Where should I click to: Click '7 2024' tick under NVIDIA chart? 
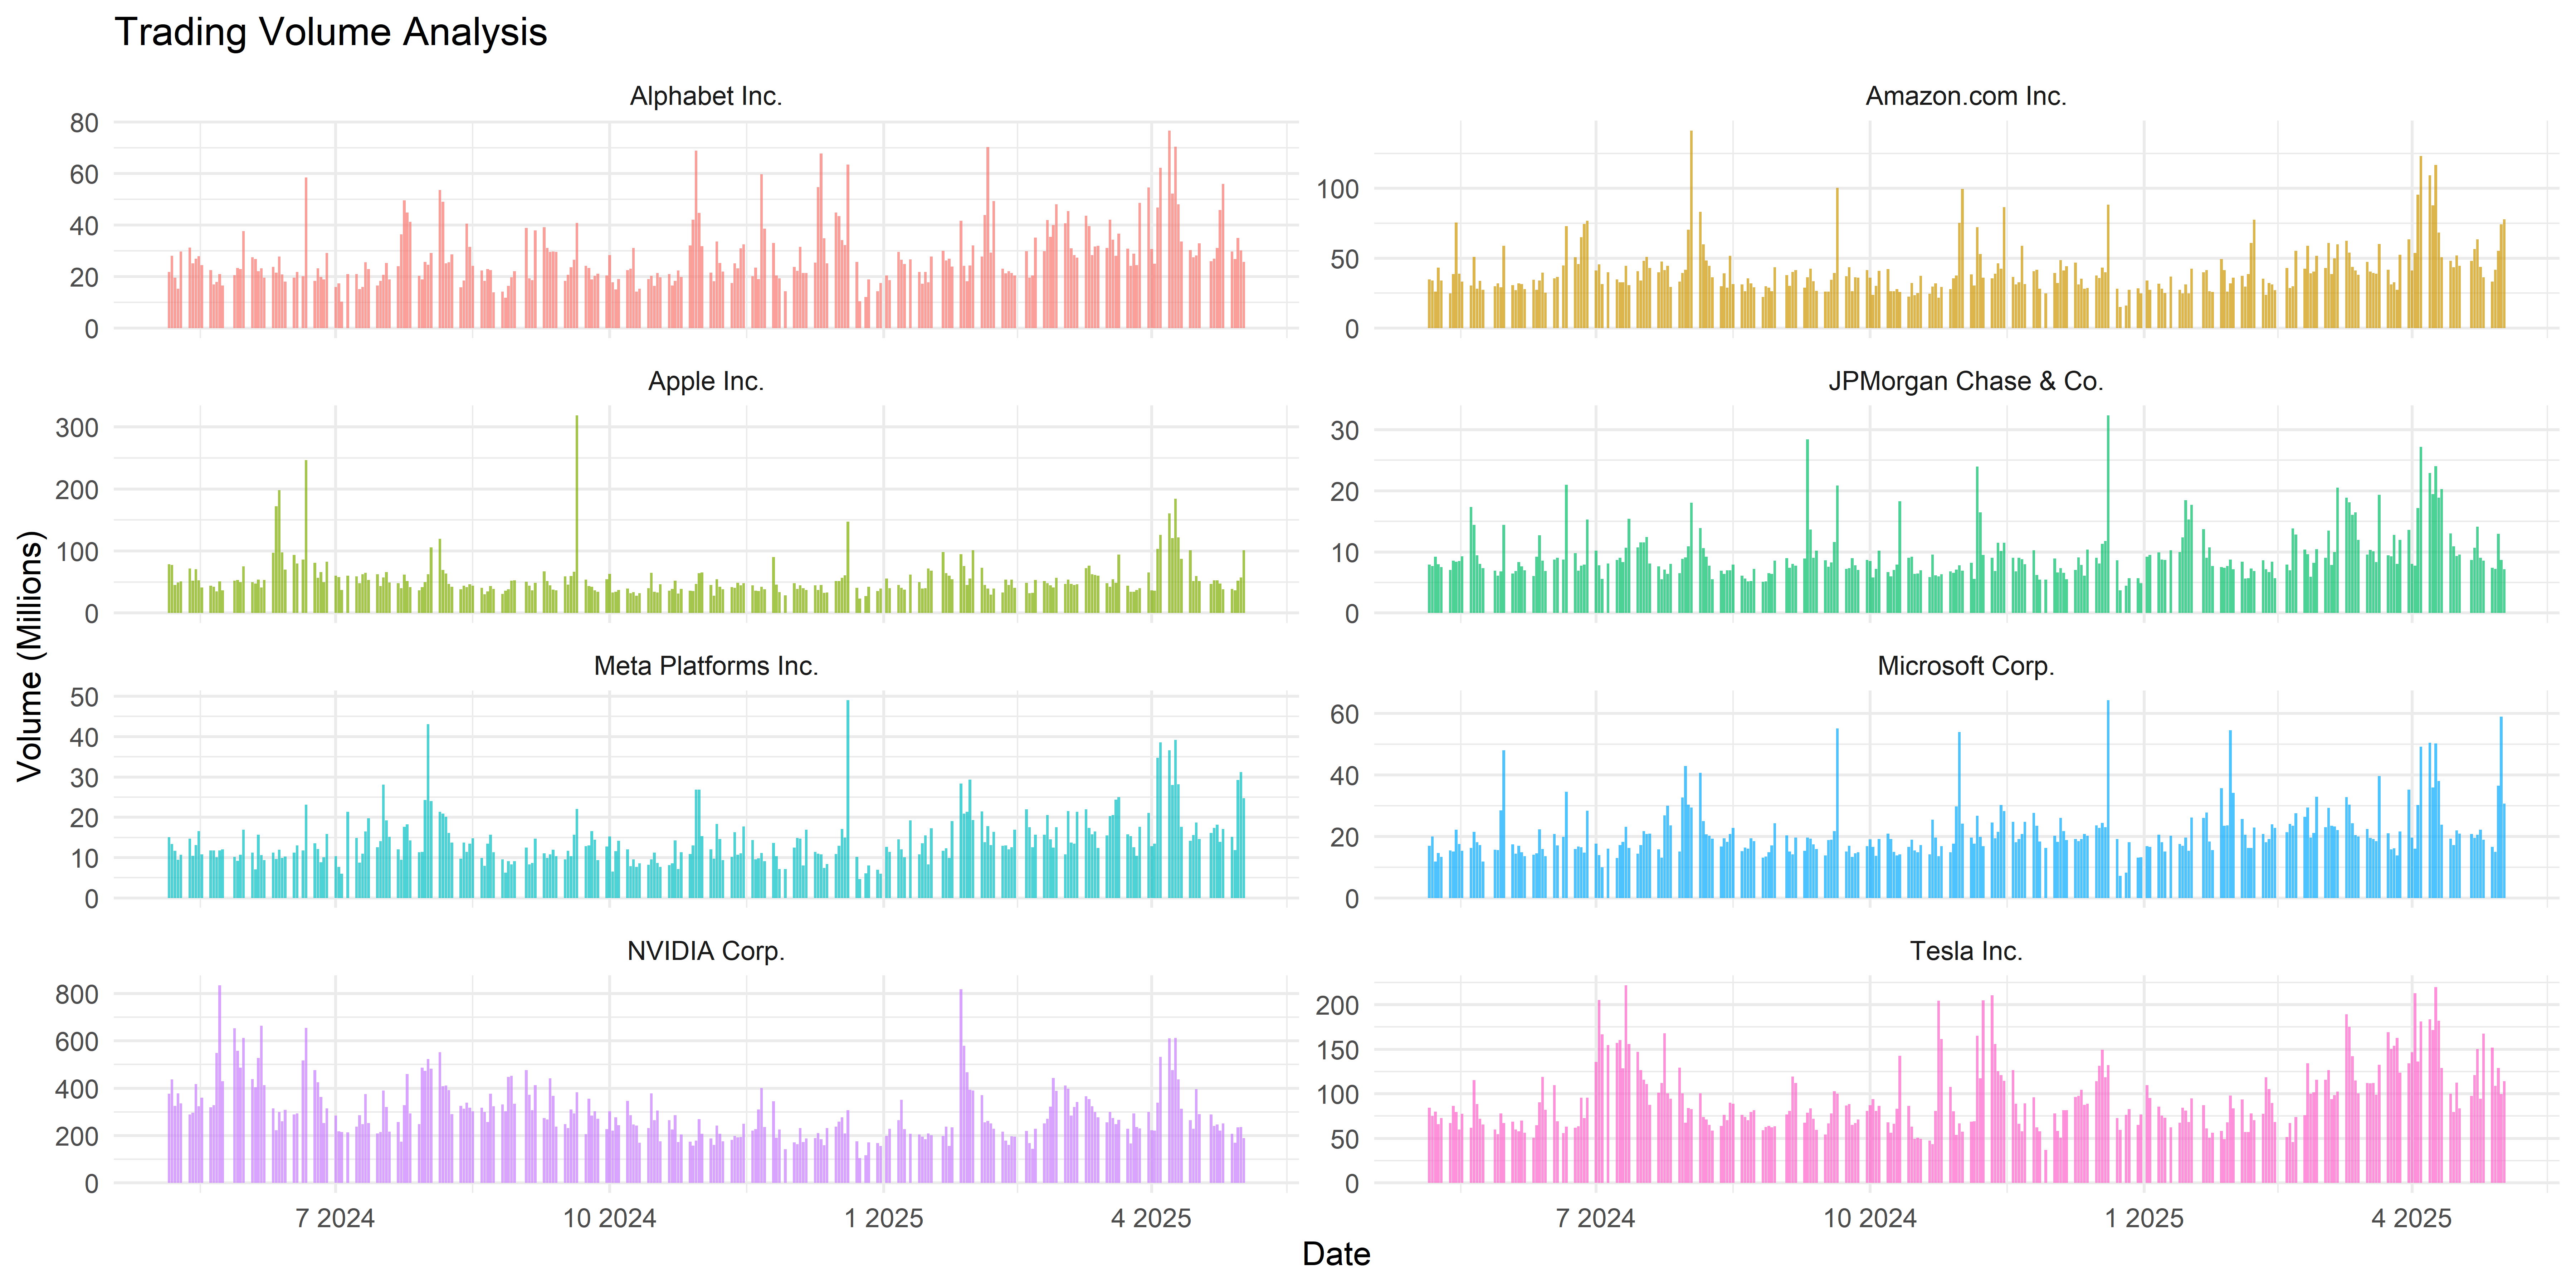point(335,1218)
